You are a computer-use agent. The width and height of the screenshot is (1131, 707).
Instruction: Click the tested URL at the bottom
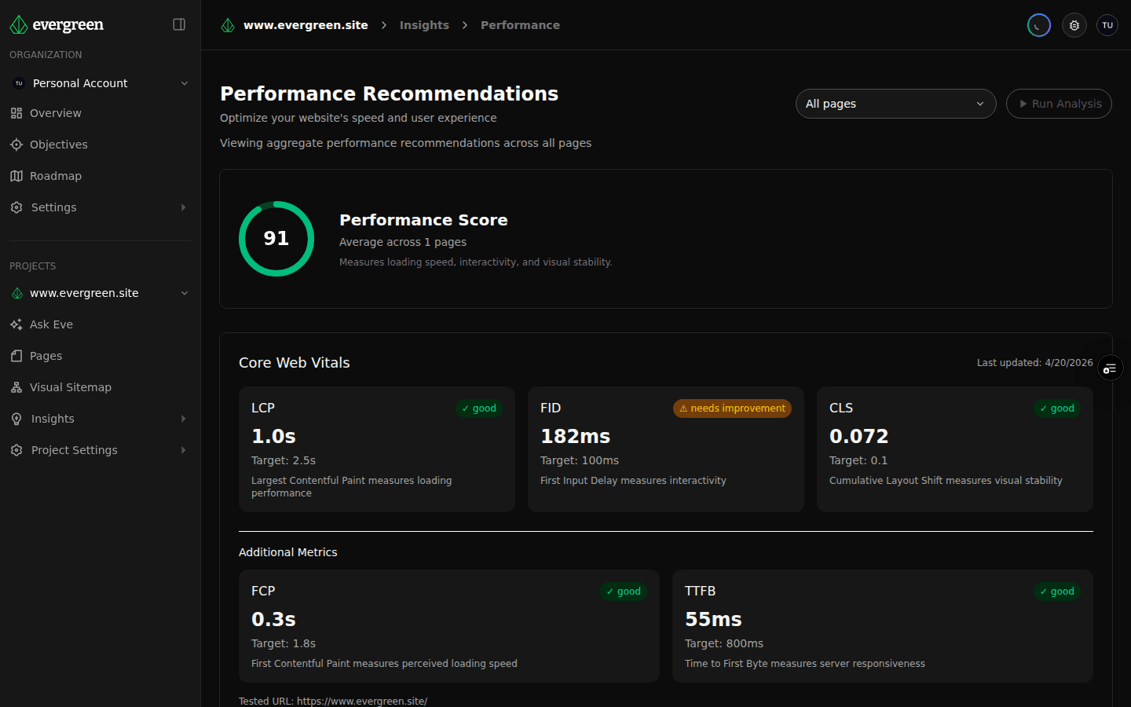363,701
